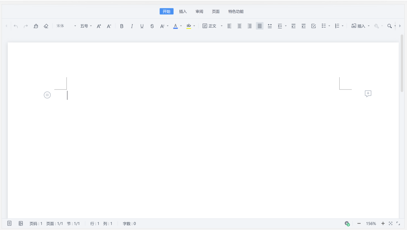The width and height of the screenshot is (407, 230).
Task: Toggle justified alignment
Action: (x=260, y=26)
